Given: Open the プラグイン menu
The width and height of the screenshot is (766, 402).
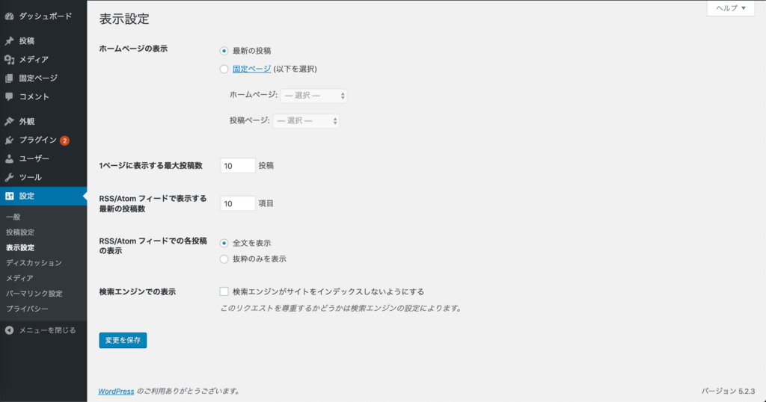Looking at the screenshot, I should [37, 140].
